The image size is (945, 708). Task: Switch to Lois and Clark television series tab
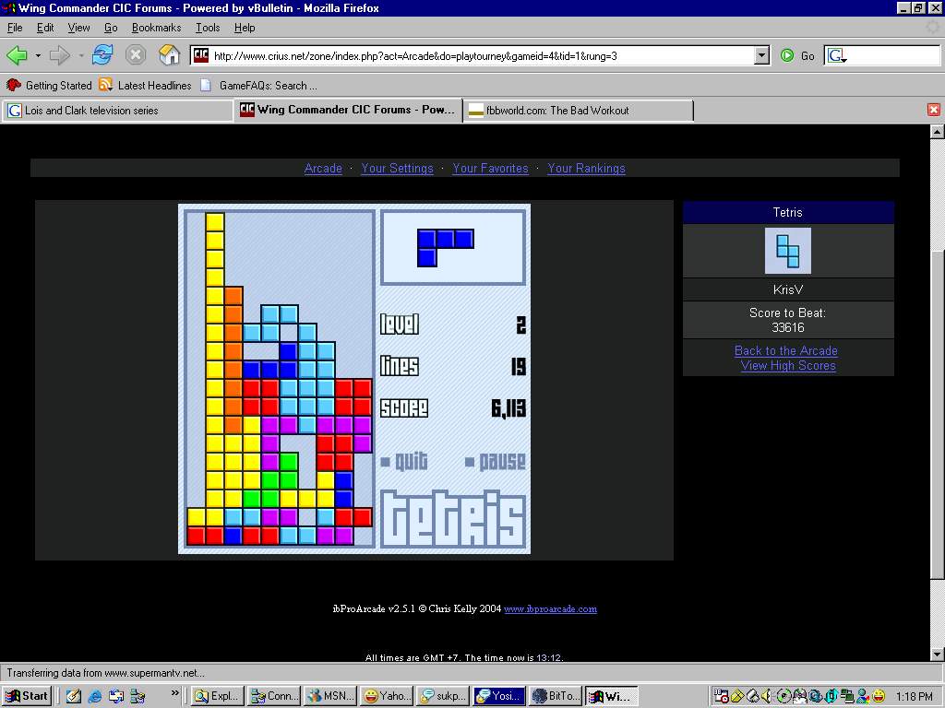click(x=117, y=111)
